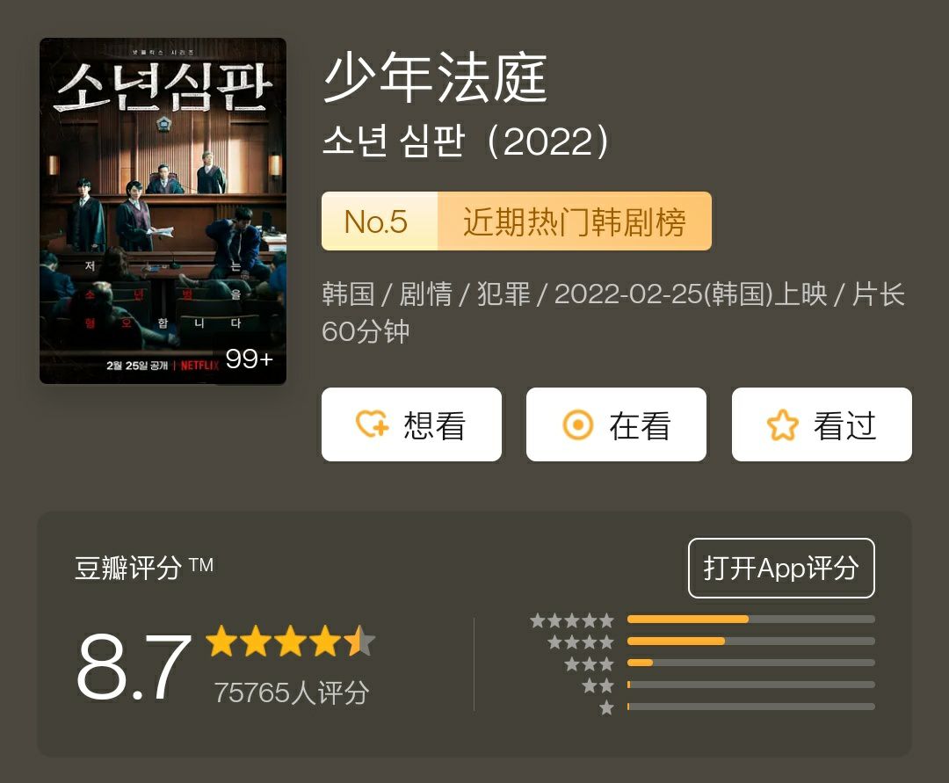Click the single-star rating row icon
The image size is (949, 783).
tap(606, 707)
